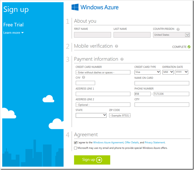
Task: Click the Mobile verification heading
Action: coord(93,46)
